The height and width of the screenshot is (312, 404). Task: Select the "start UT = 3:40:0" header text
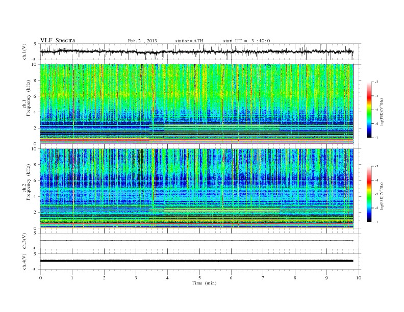point(246,41)
